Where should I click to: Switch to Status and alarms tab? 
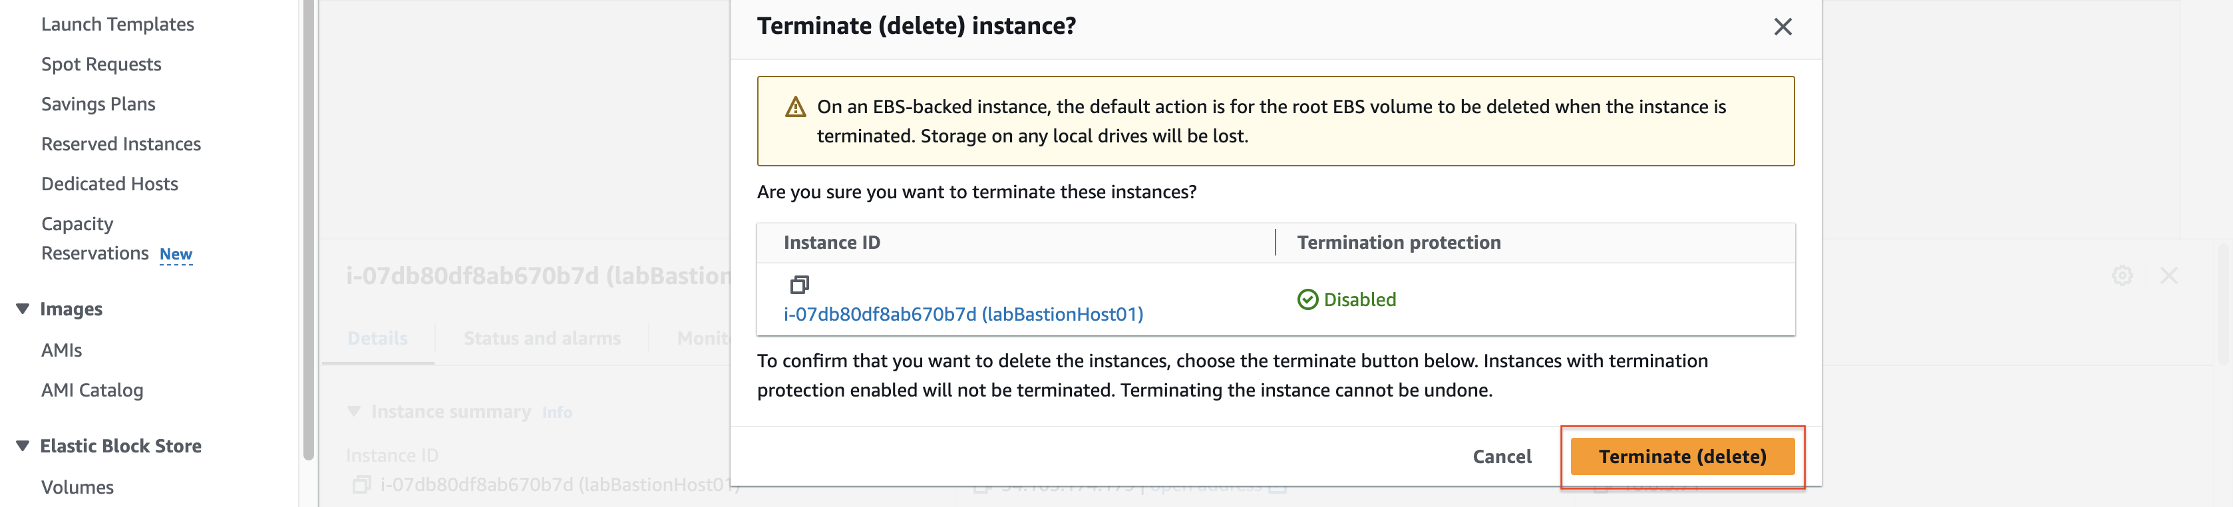542,339
